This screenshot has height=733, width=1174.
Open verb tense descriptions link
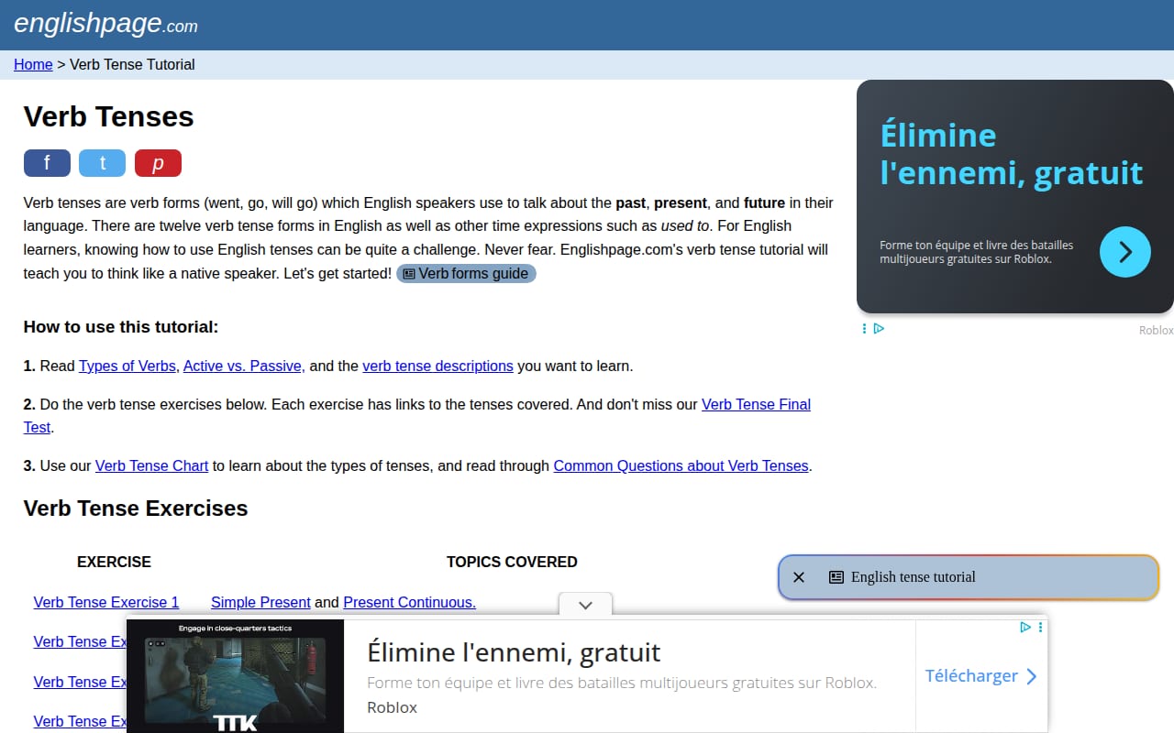(437, 366)
